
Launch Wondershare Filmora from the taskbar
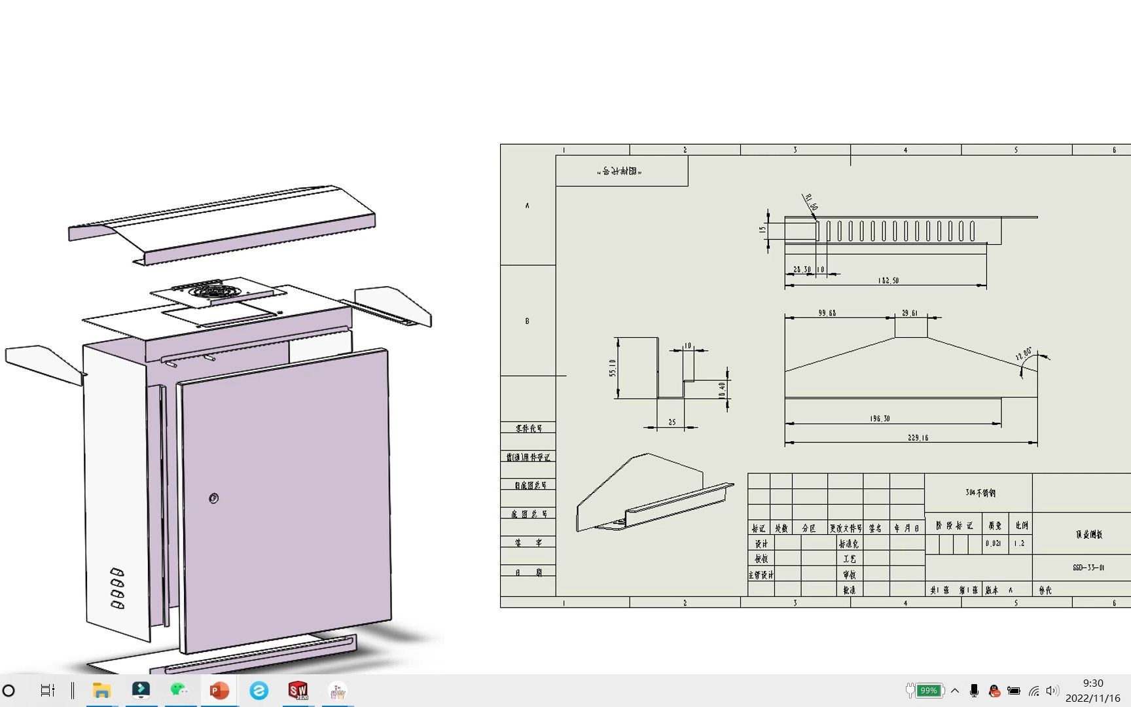pyautogui.click(x=141, y=691)
